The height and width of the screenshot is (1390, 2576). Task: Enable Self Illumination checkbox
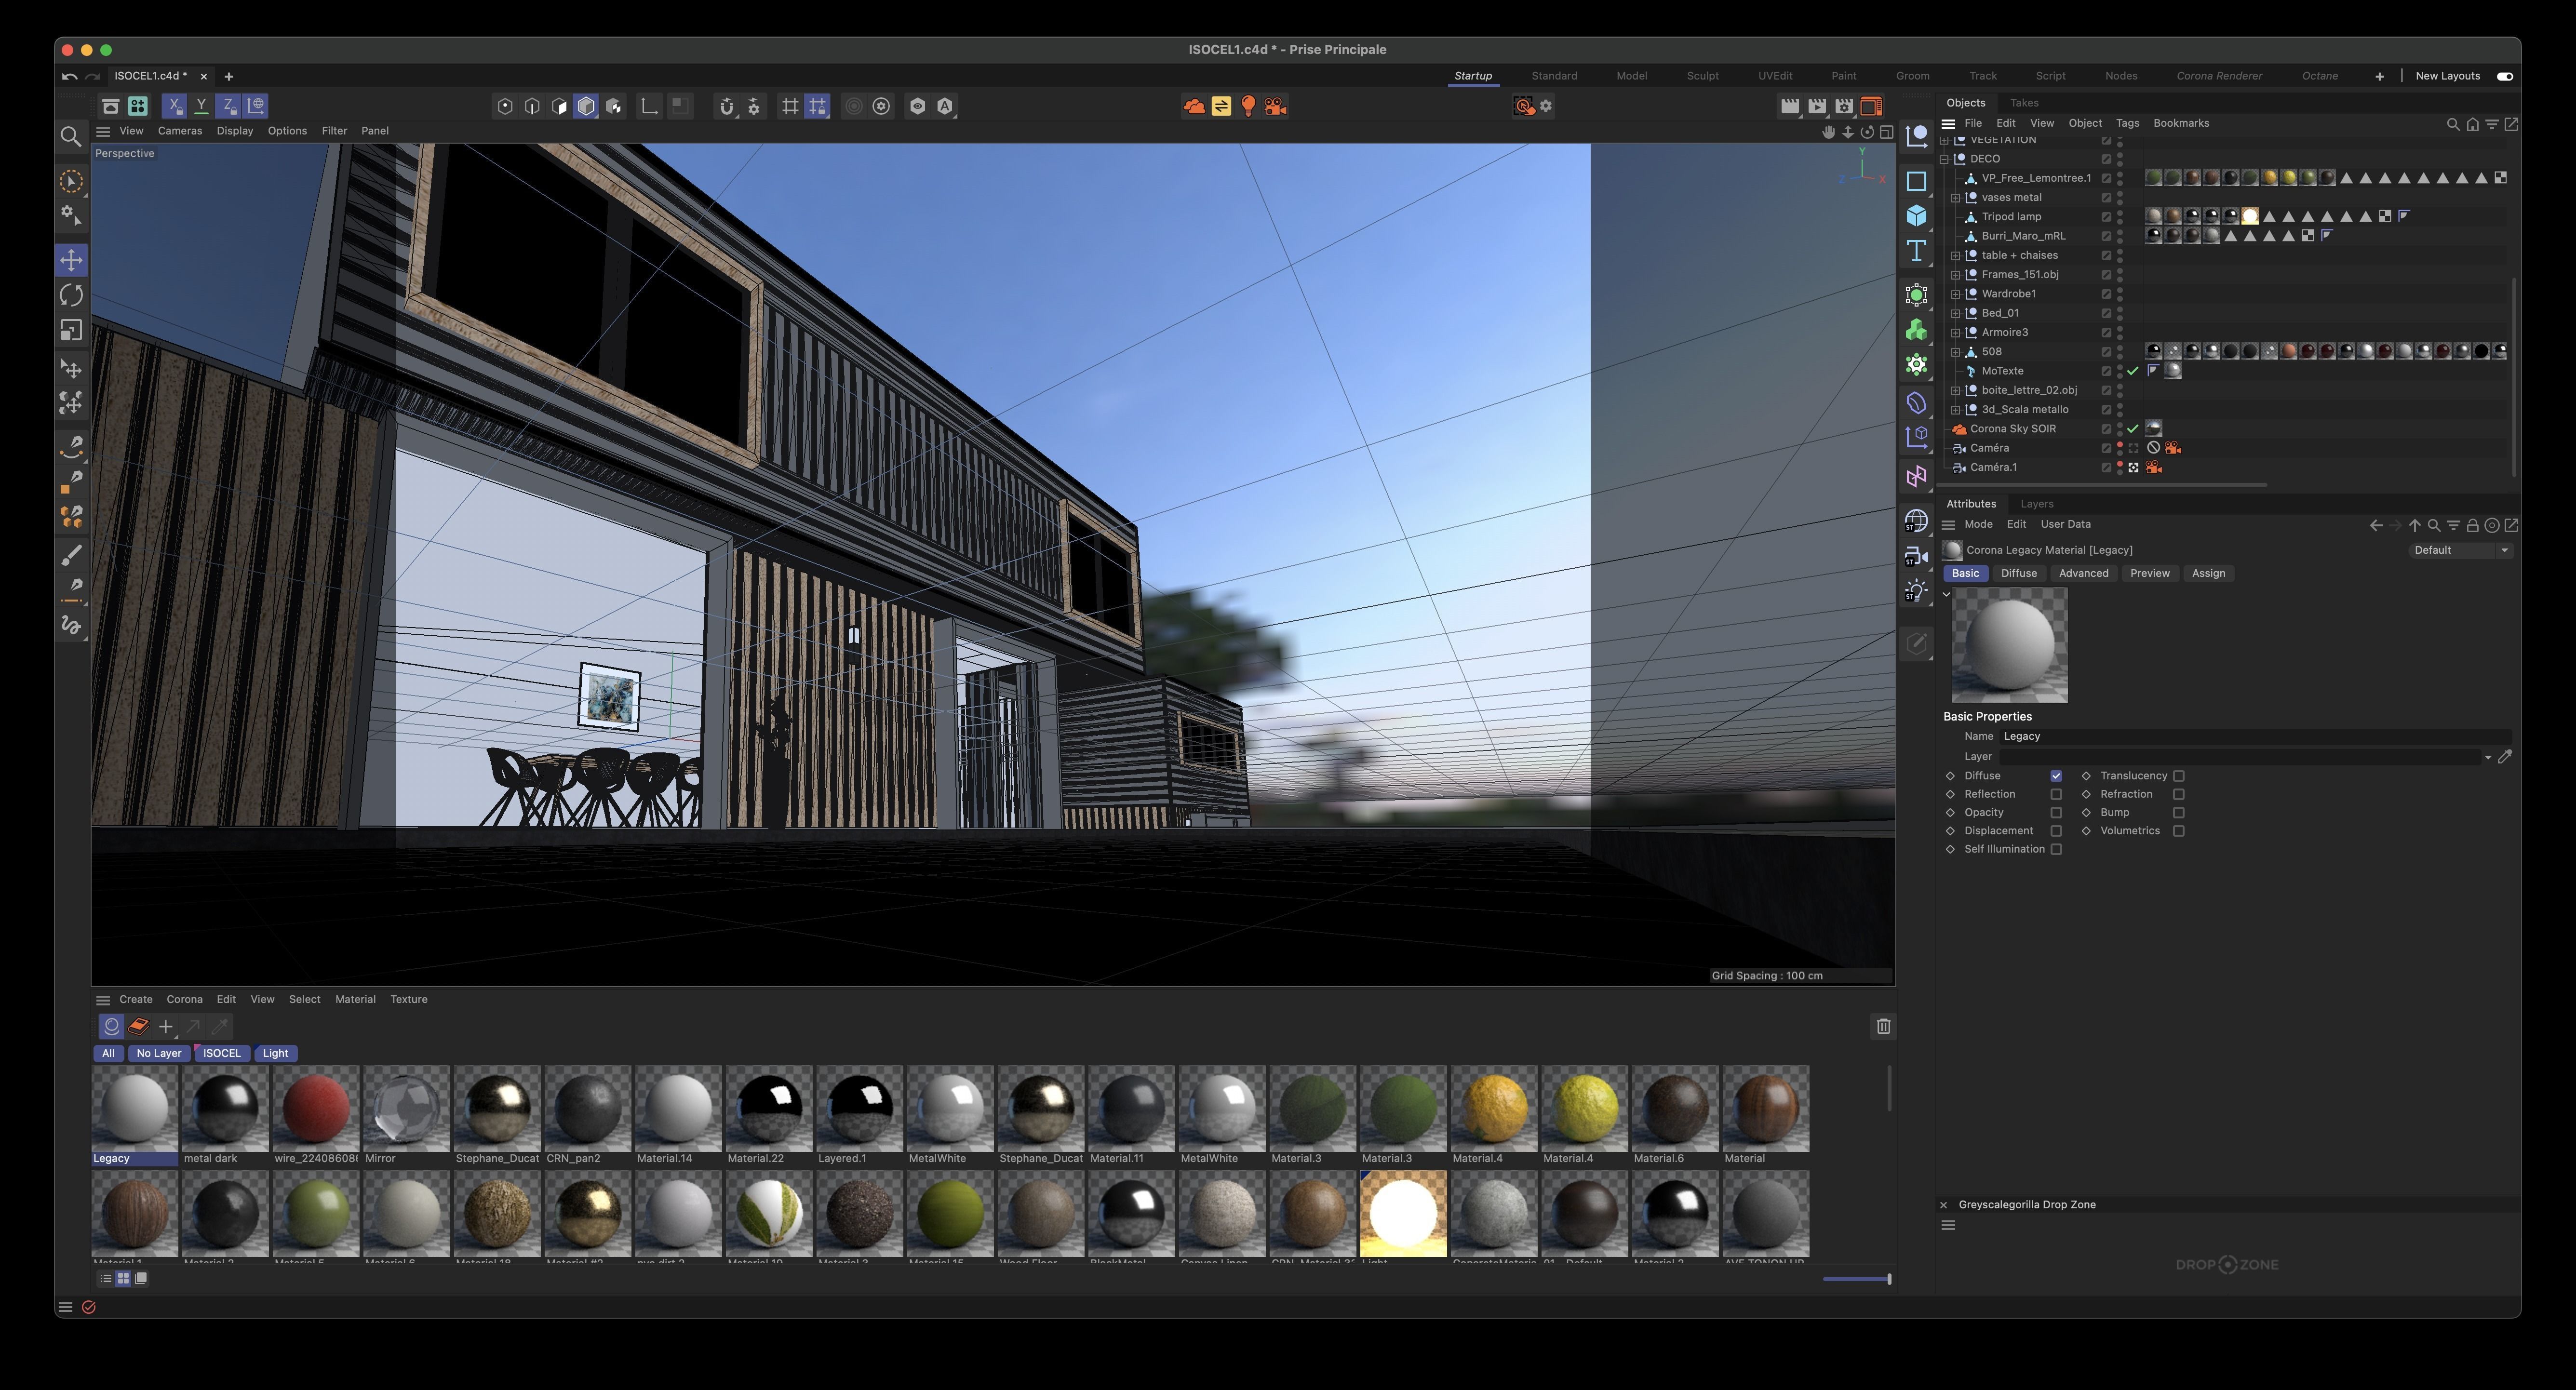tap(2056, 849)
